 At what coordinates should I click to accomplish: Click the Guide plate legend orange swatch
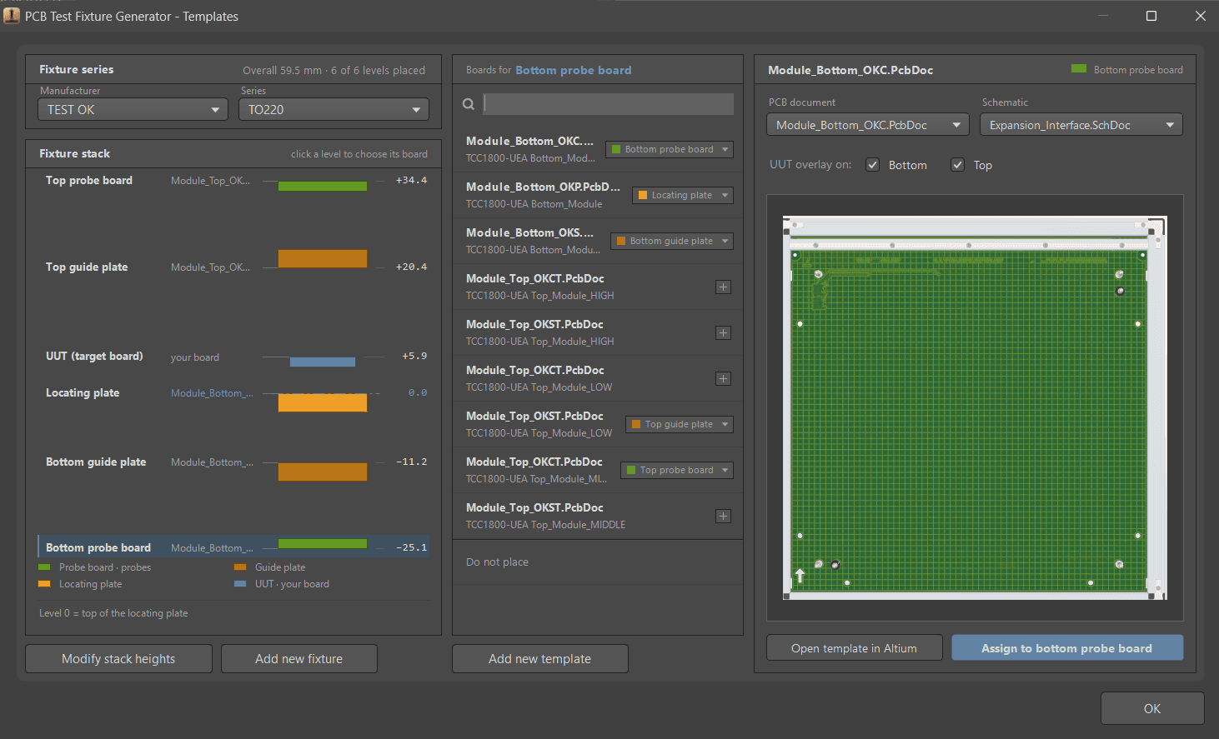pos(240,567)
